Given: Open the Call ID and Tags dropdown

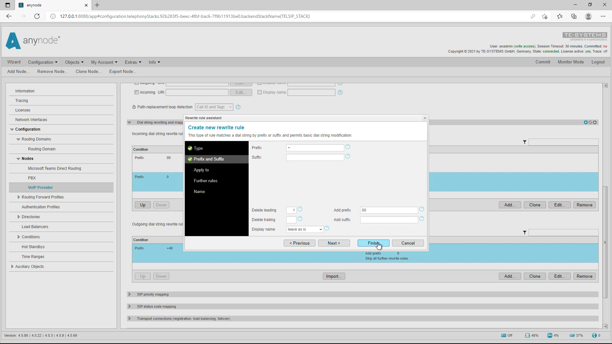Looking at the screenshot, I should coord(214,107).
